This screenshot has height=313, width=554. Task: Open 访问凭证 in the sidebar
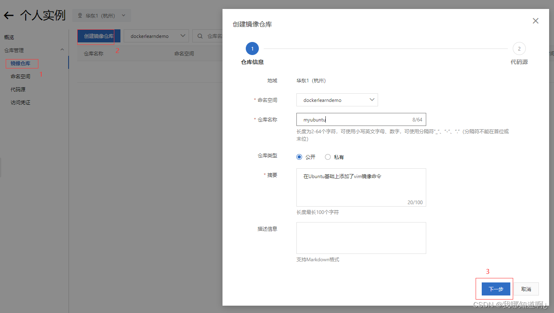coord(20,102)
